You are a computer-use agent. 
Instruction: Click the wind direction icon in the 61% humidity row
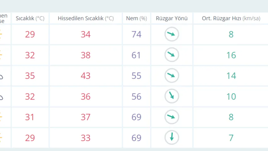tap(172, 55)
